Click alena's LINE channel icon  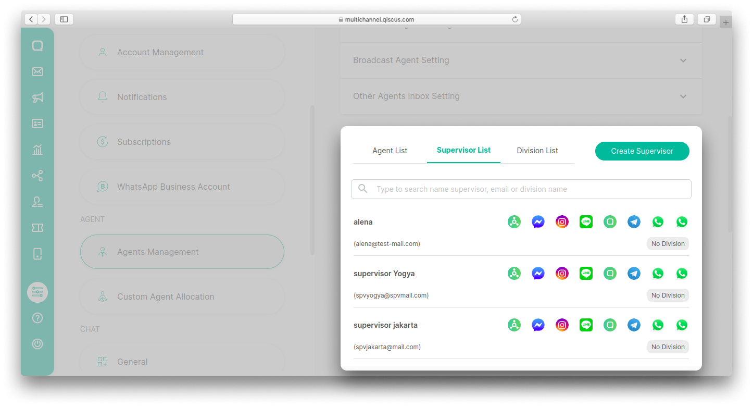coord(586,222)
